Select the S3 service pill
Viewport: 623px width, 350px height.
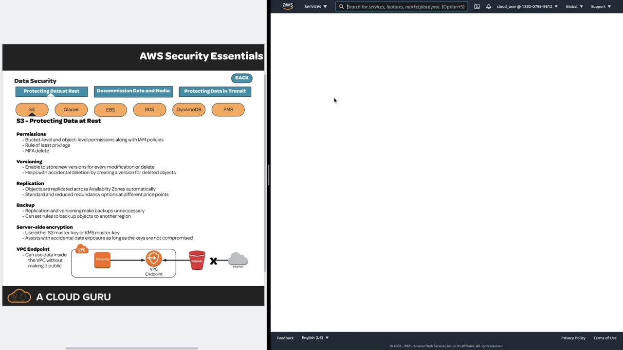pos(32,110)
